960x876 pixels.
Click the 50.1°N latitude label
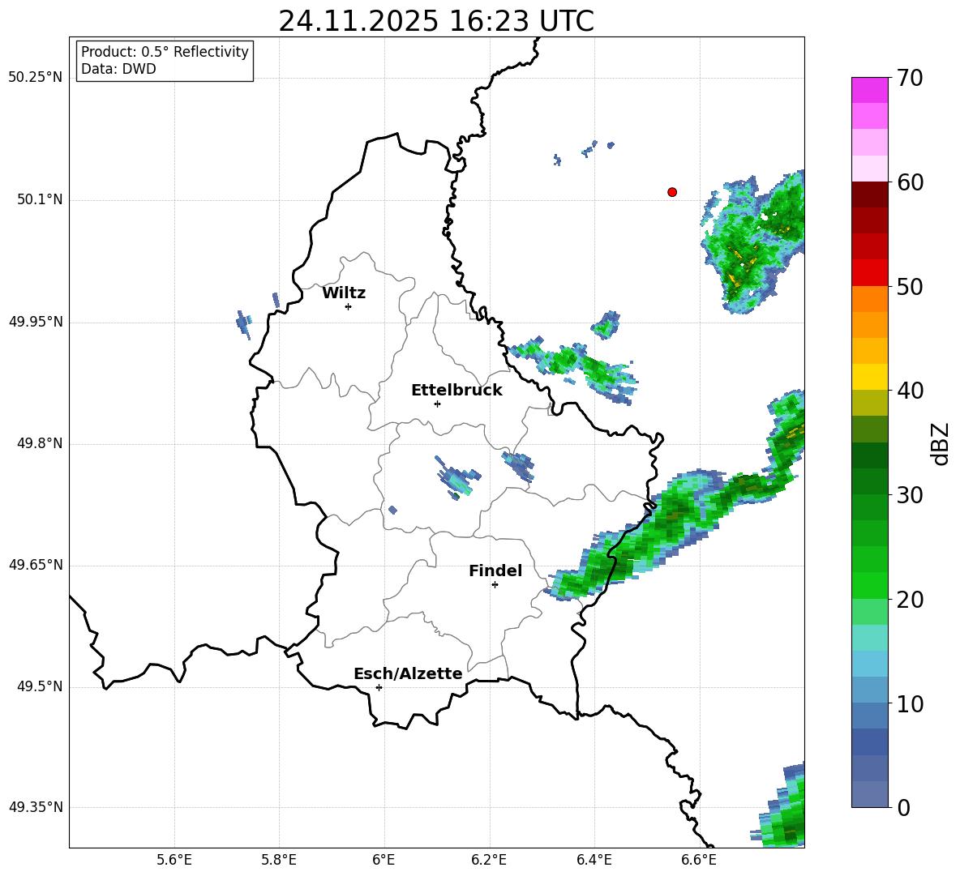pos(39,199)
